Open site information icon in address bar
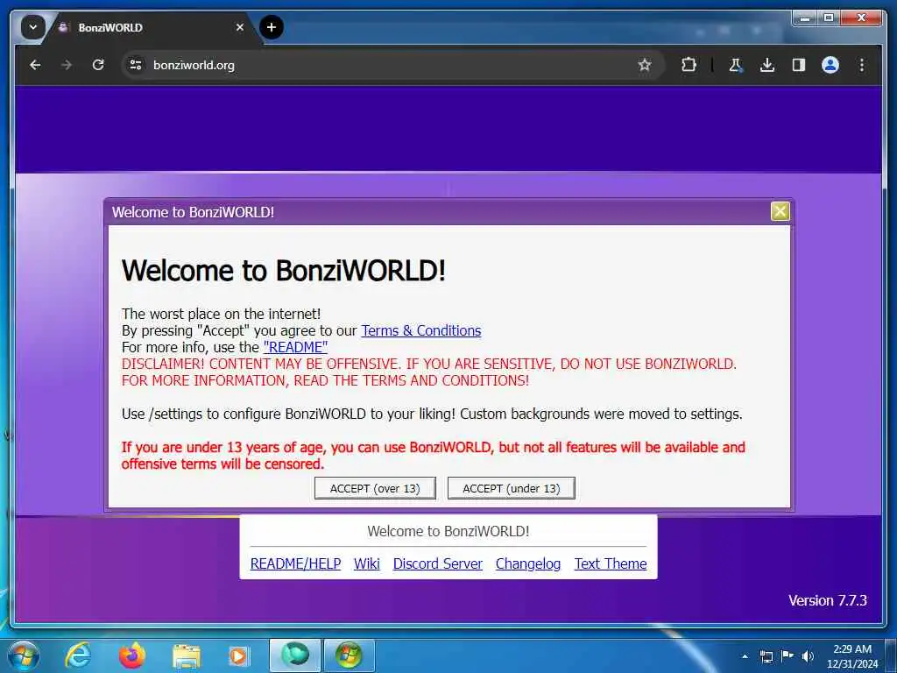This screenshot has height=673, width=897. pyautogui.click(x=136, y=65)
